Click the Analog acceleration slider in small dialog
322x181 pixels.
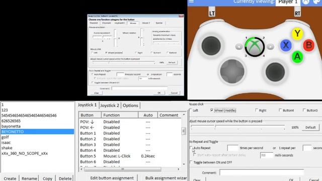(x=166, y=43)
